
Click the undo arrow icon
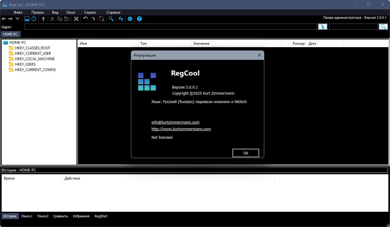coord(85,19)
